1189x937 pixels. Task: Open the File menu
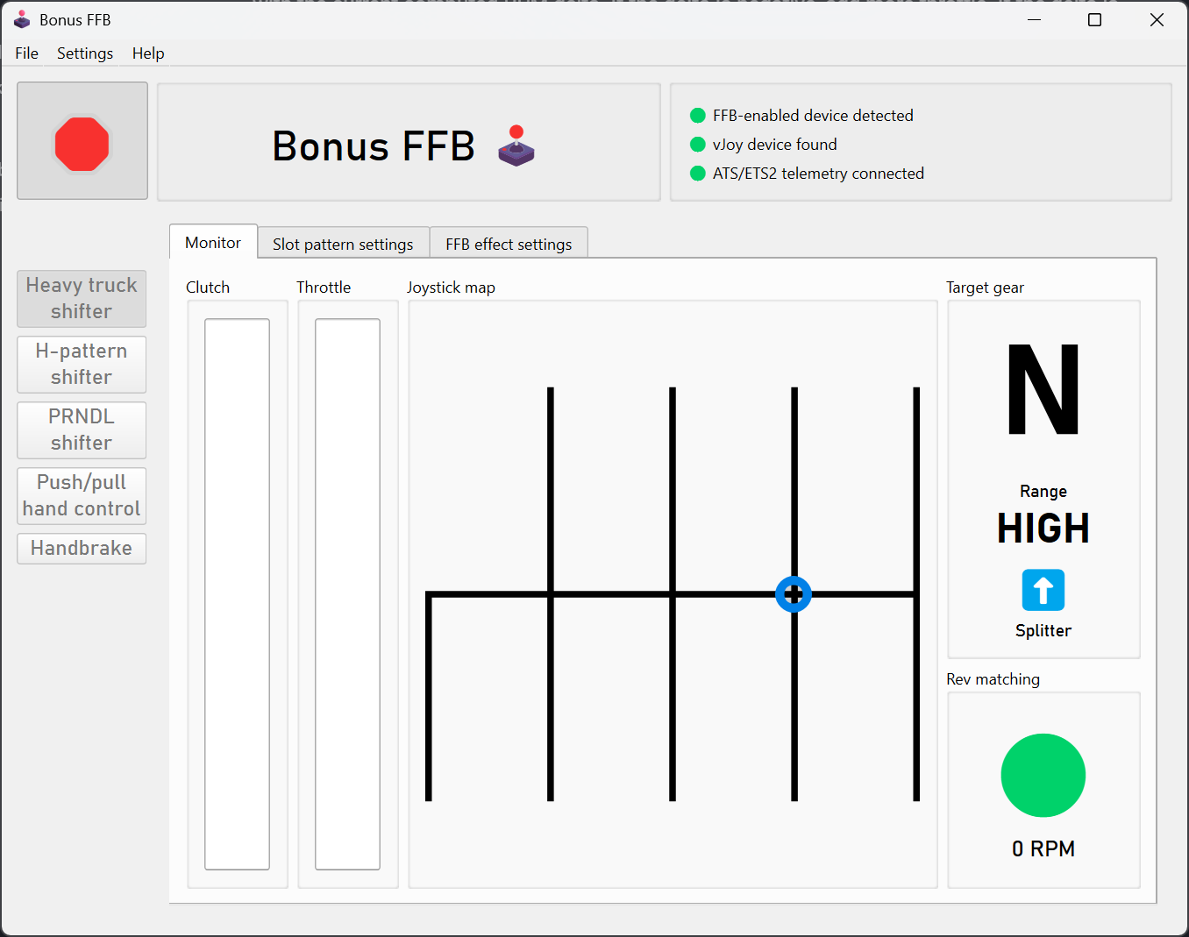click(27, 53)
